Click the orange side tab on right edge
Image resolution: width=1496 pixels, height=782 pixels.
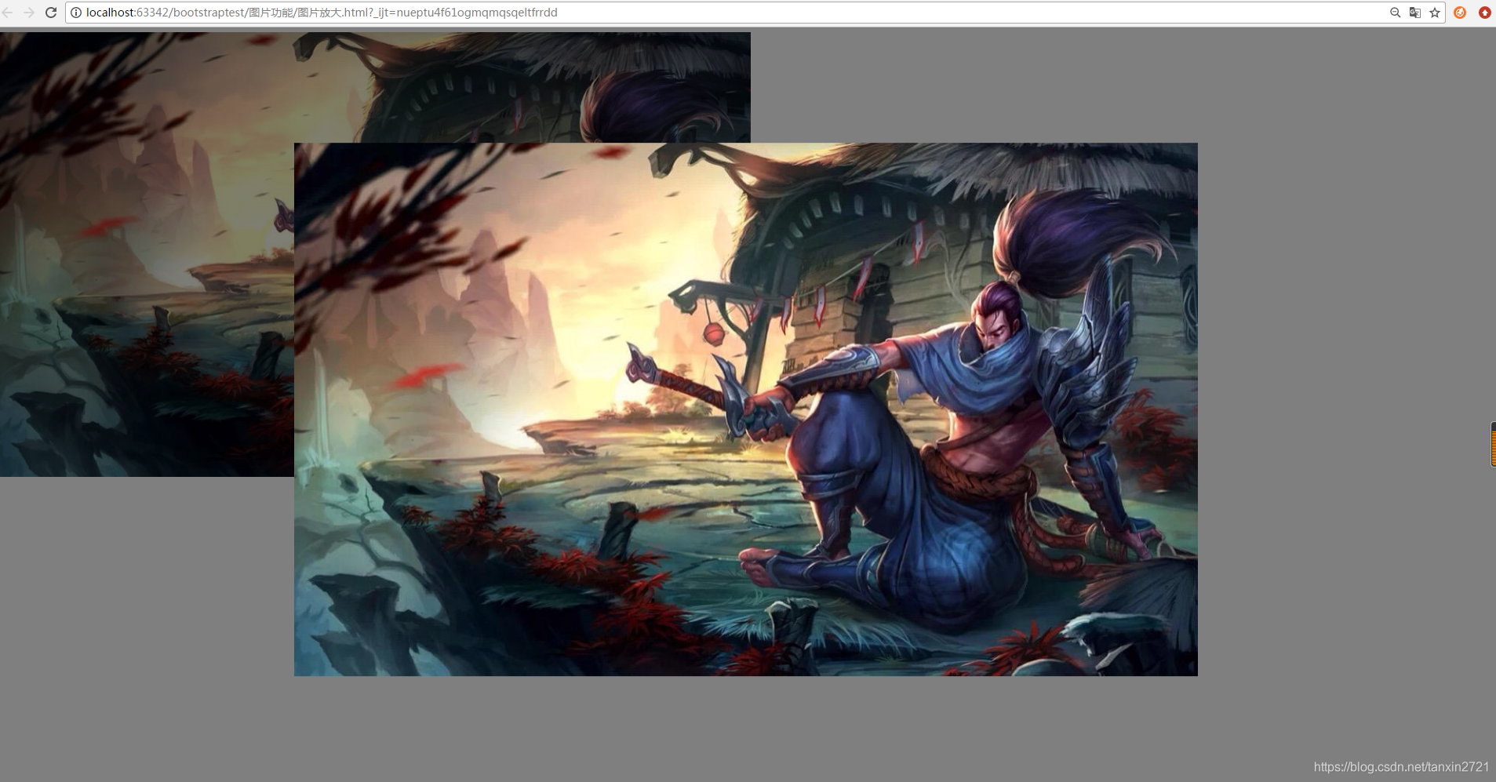1493,444
